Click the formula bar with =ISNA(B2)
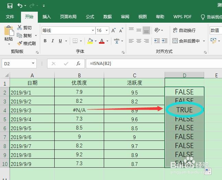 (154, 64)
